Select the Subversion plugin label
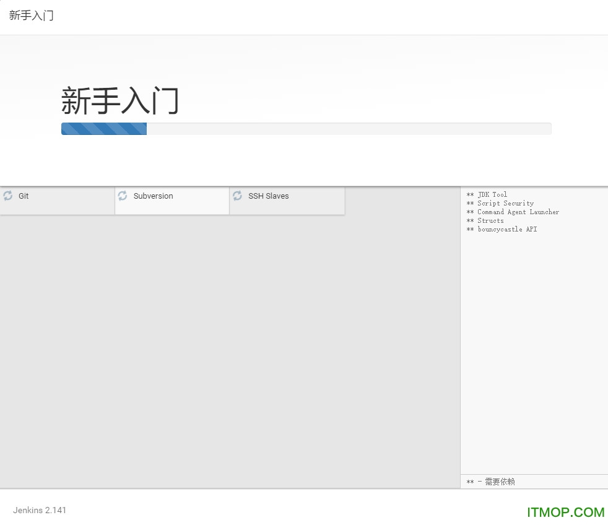This screenshot has height=528, width=608. coord(153,196)
